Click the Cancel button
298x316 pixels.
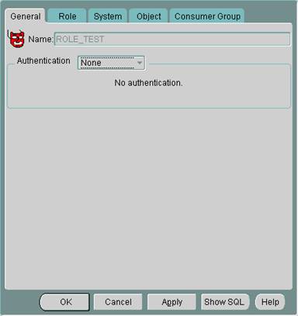tap(118, 302)
